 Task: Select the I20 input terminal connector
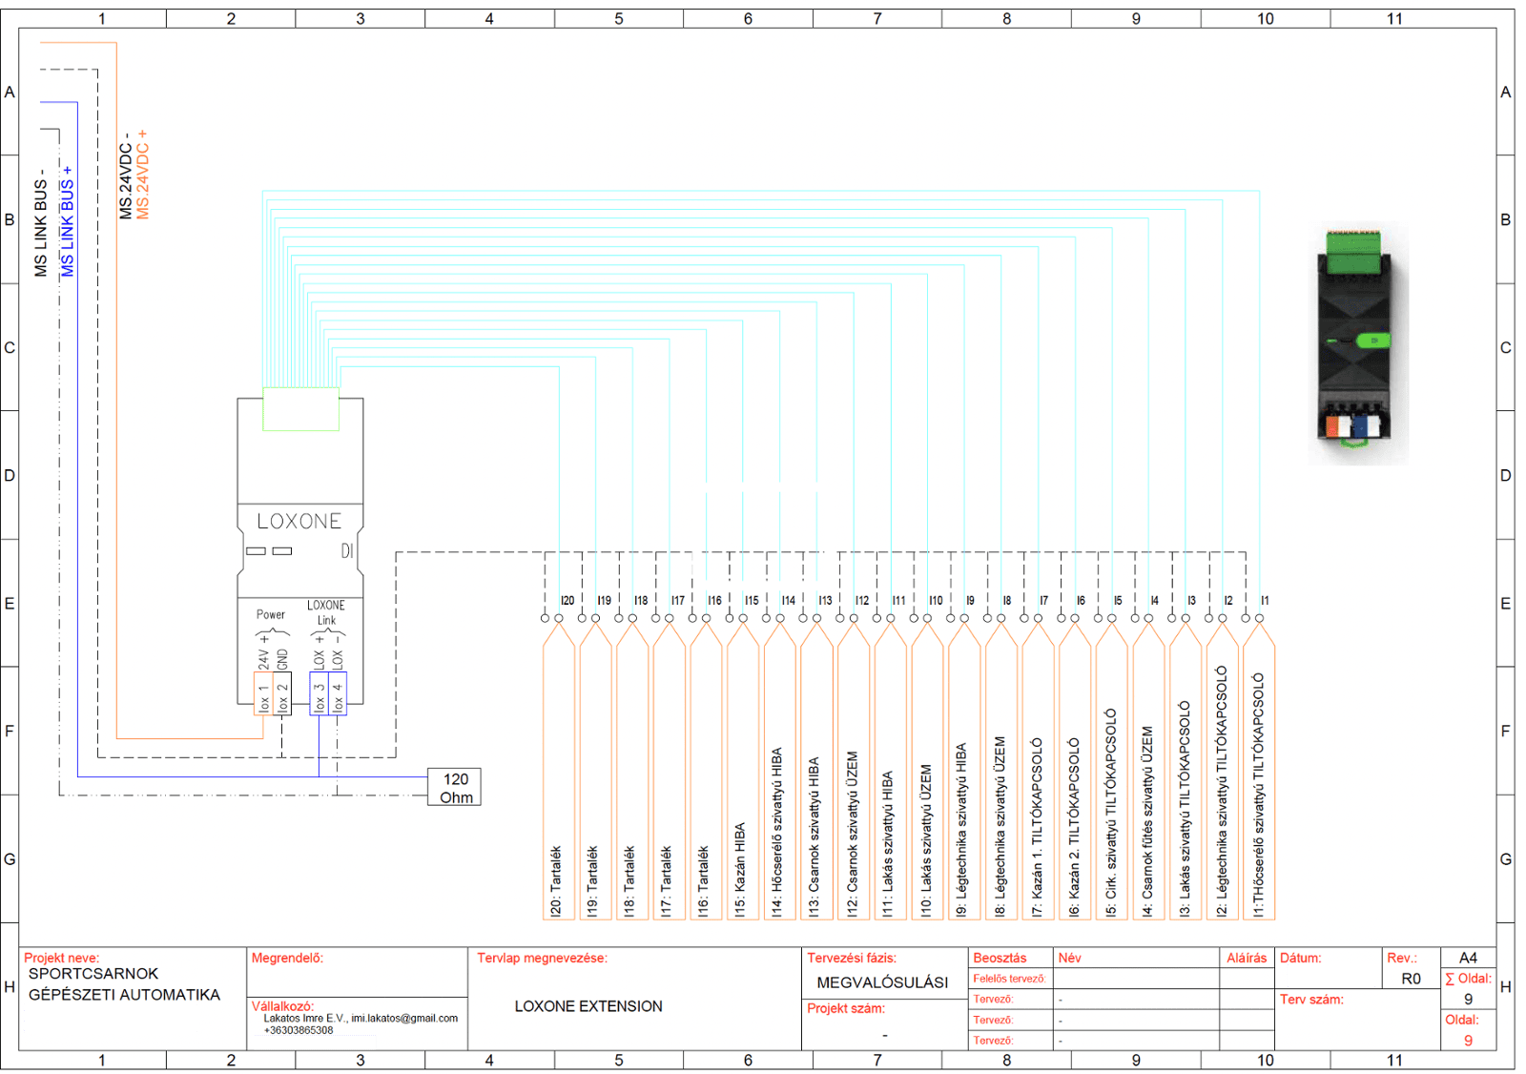(559, 617)
